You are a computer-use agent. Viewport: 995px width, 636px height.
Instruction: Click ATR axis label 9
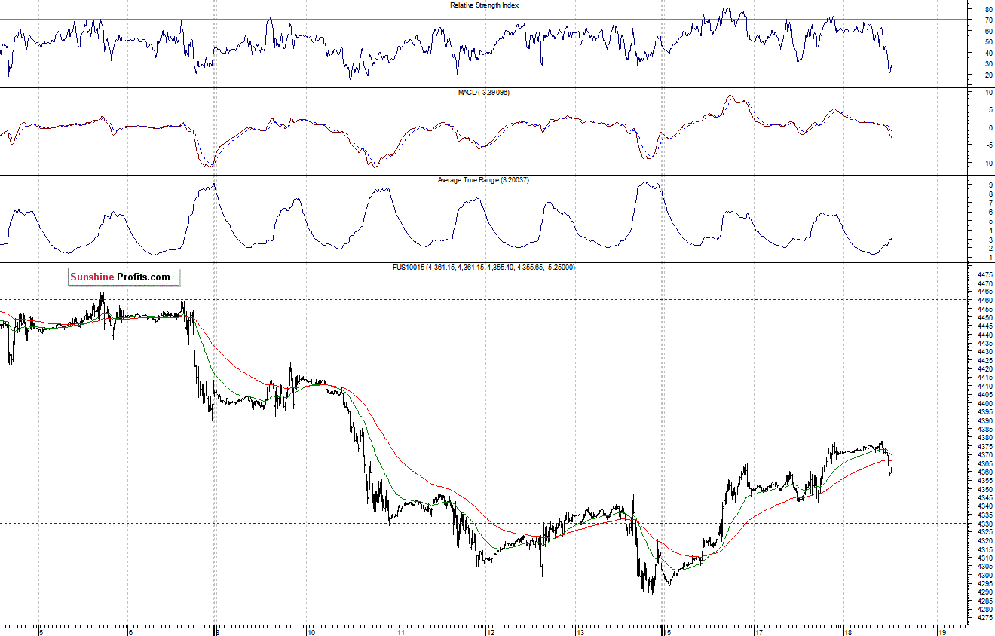990,185
